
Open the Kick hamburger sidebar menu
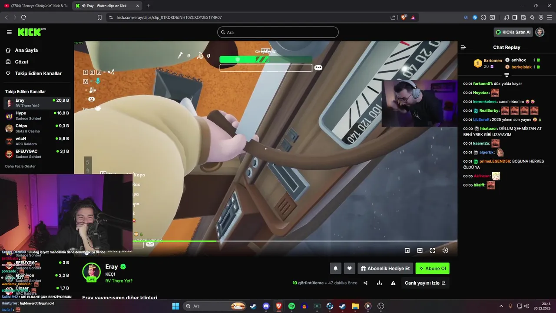tap(9, 32)
